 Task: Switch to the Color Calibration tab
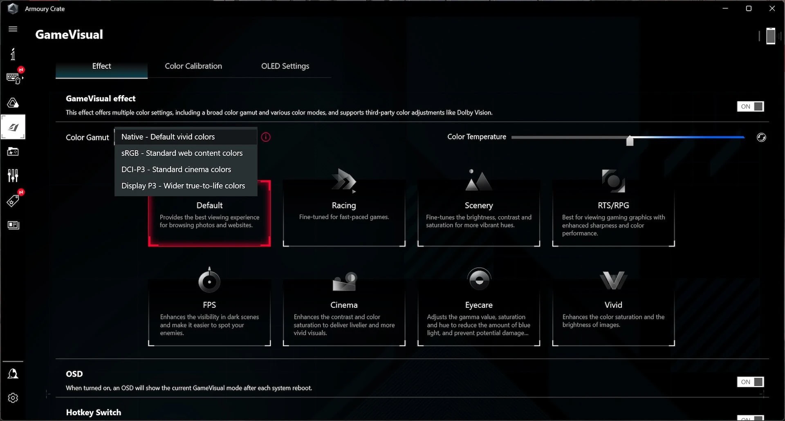(x=193, y=66)
